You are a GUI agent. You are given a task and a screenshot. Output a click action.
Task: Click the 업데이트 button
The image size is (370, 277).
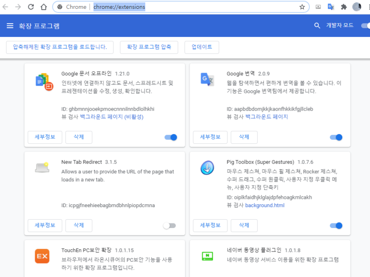202,47
